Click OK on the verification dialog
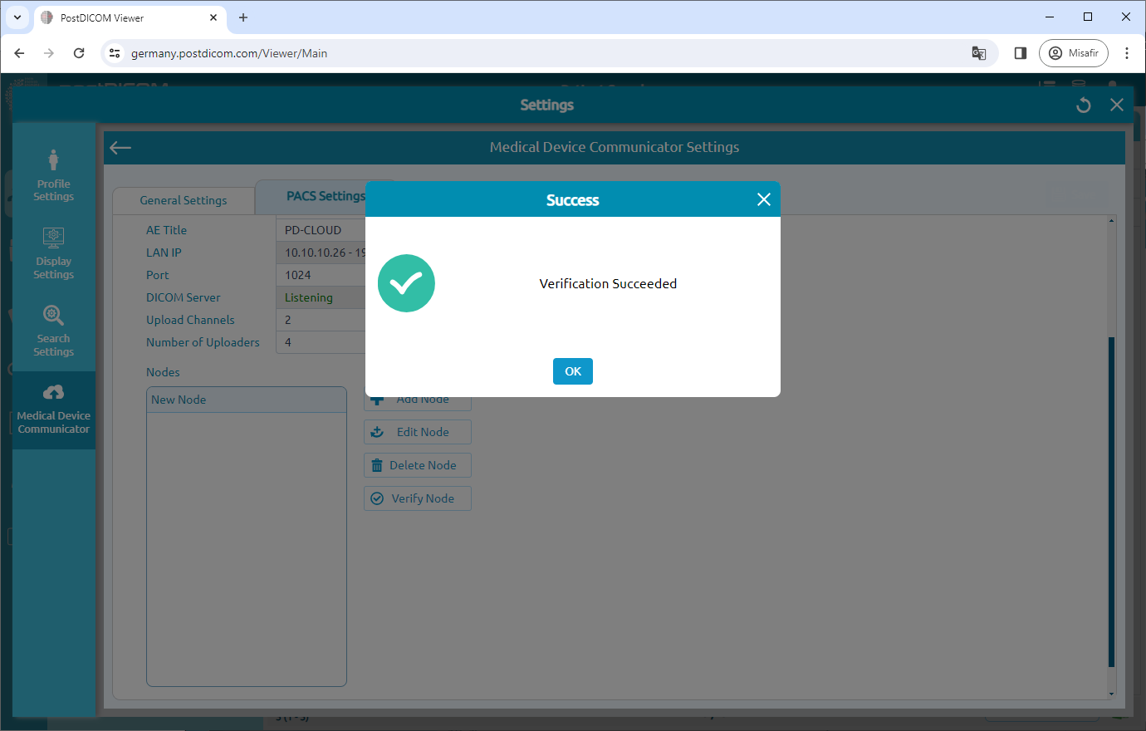The image size is (1146, 731). (x=572, y=371)
